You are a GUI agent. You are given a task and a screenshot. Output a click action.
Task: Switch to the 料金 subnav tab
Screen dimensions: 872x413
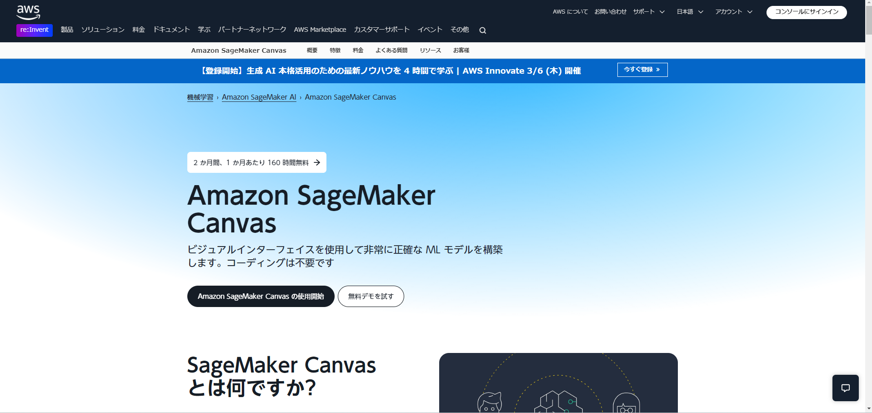(358, 50)
